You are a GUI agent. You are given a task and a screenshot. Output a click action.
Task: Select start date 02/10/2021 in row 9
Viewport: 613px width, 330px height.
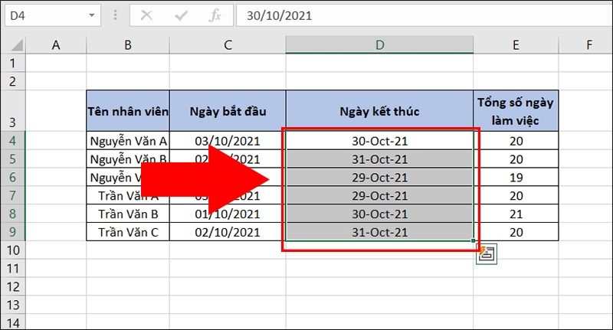(x=228, y=232)
